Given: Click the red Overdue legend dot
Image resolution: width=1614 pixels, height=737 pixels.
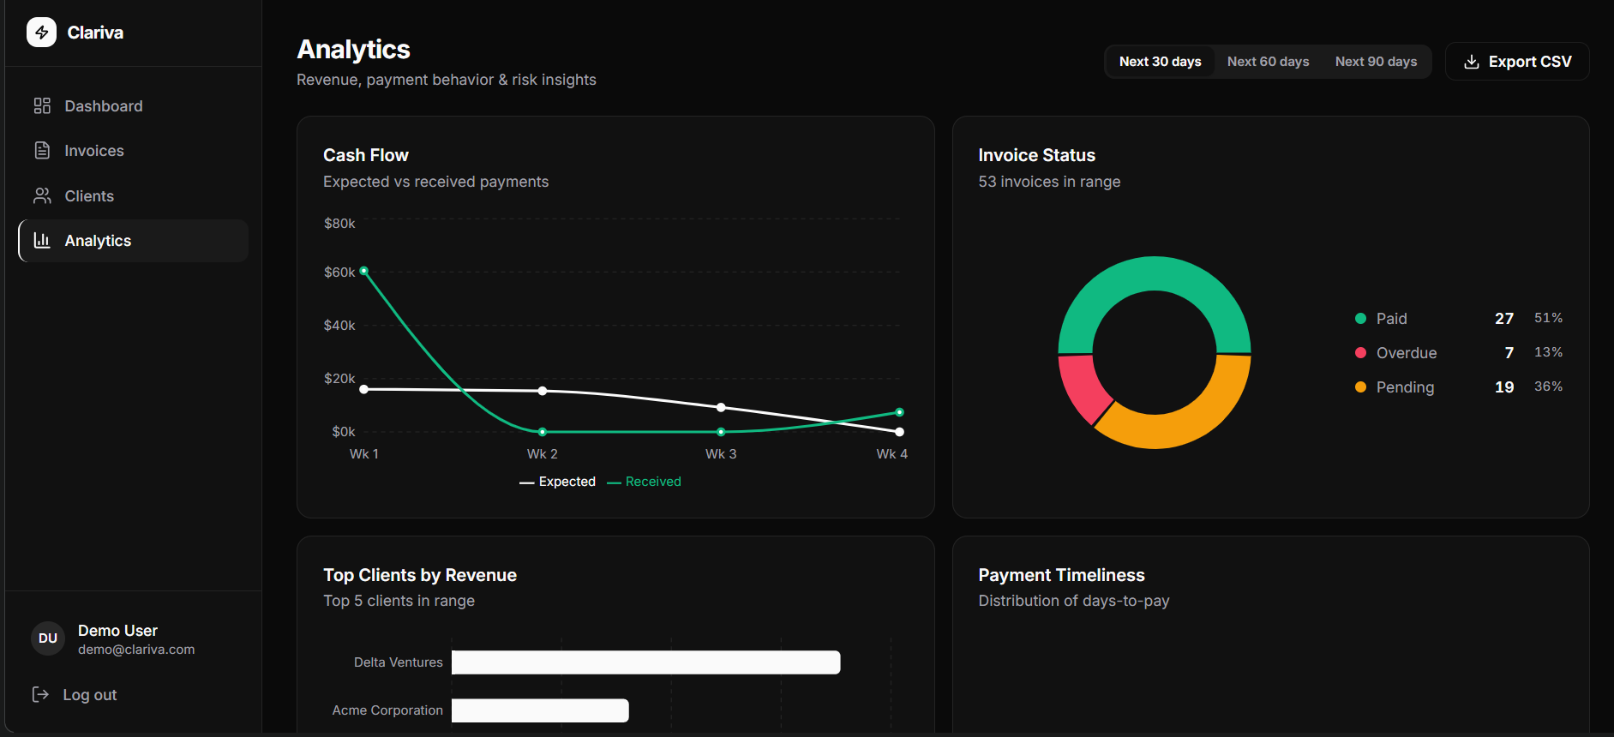Looking at the screenshot, I should click(x=1360, y=352).
